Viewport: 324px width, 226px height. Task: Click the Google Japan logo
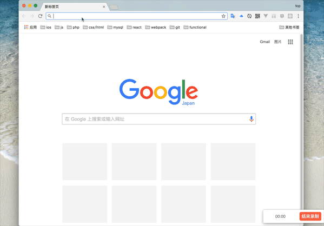[x=158, y=92]
